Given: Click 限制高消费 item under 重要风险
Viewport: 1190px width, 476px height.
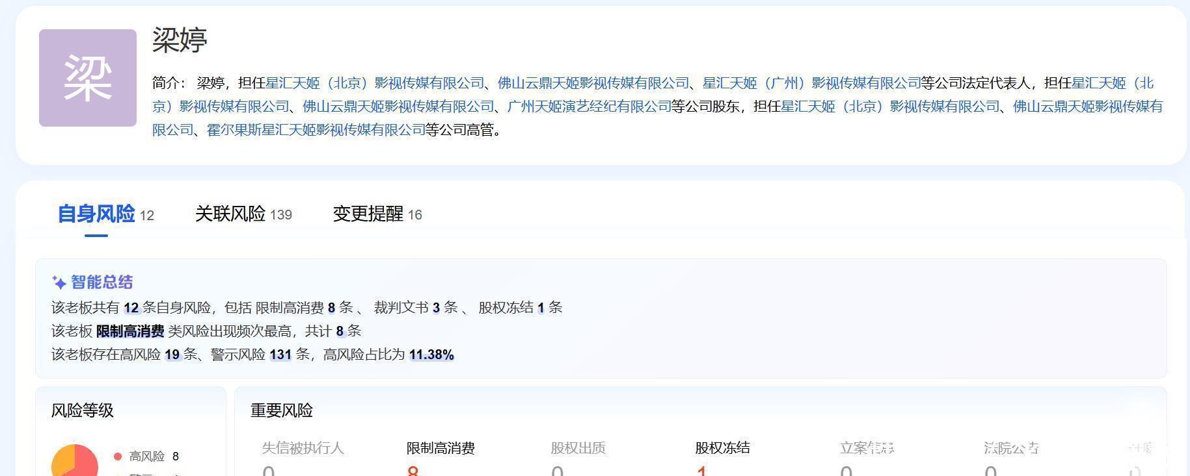Looking at the screenshot, I should click(x=440, y=448).
